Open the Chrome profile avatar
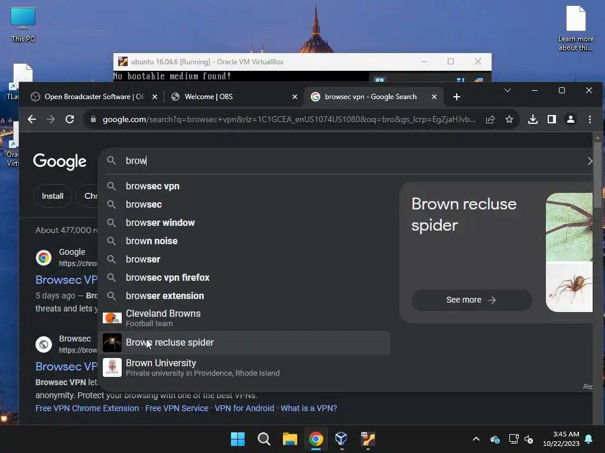 (571, 119)
